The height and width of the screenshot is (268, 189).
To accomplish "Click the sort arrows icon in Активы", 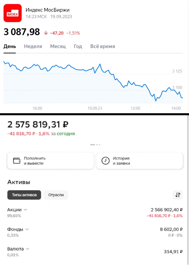I will point(178,195).
